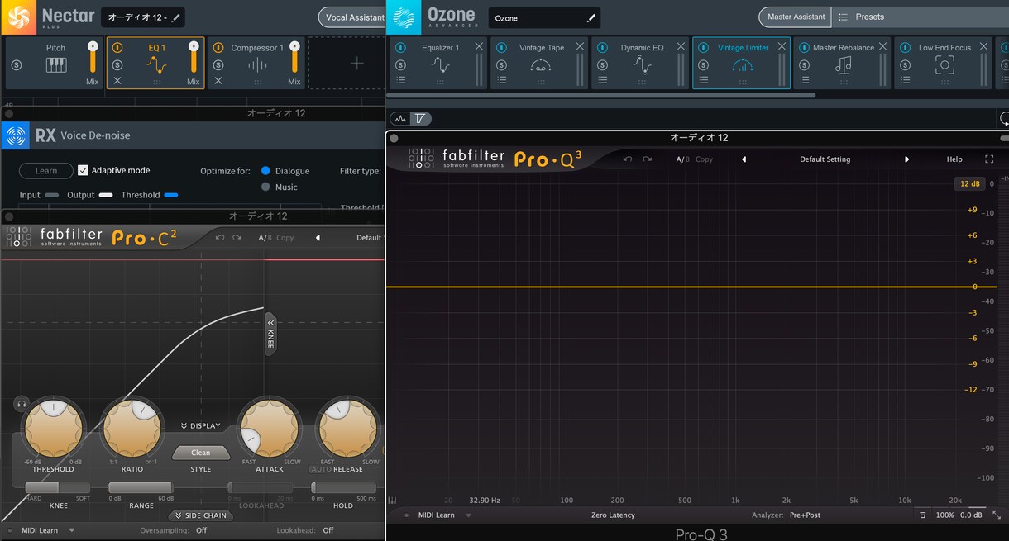Viewport: 1009px width, 541px height.
Task: Open the EQ 1 curve icon in Nectar
Action: [157, 64]
